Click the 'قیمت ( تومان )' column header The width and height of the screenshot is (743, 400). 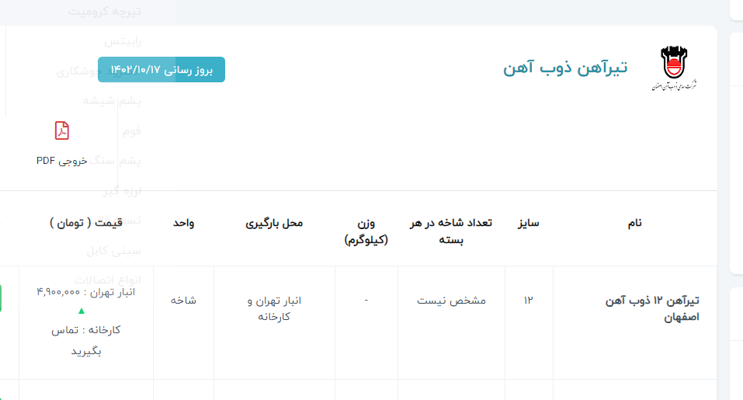(85, 224)
